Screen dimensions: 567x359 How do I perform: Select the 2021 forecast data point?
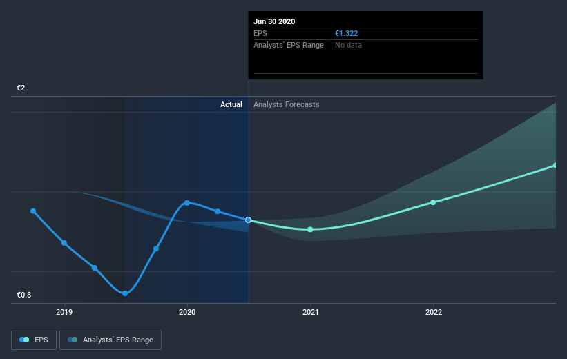(310, 230)
